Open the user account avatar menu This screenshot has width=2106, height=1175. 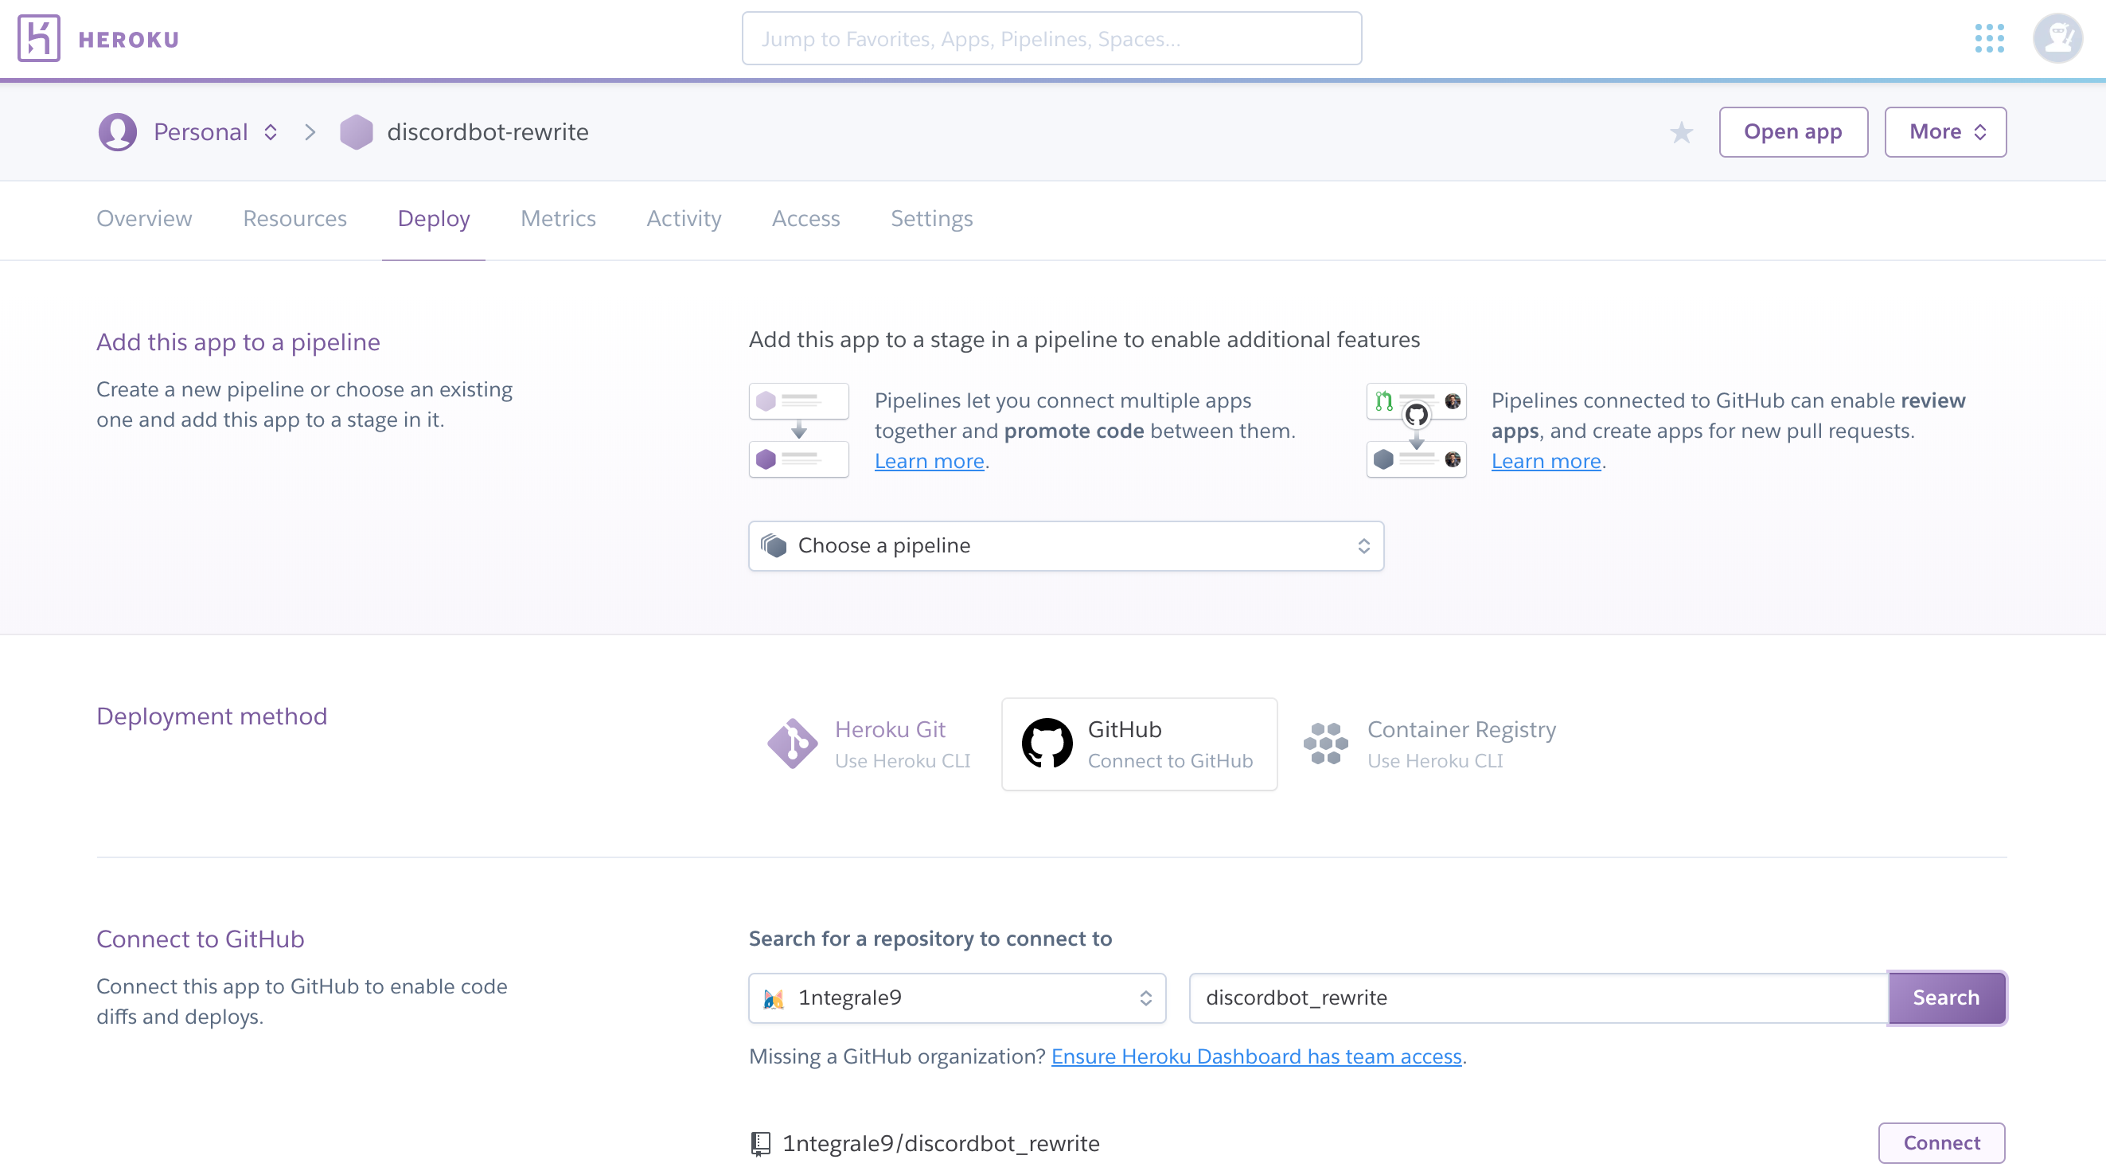click(x=2057, y=38)
